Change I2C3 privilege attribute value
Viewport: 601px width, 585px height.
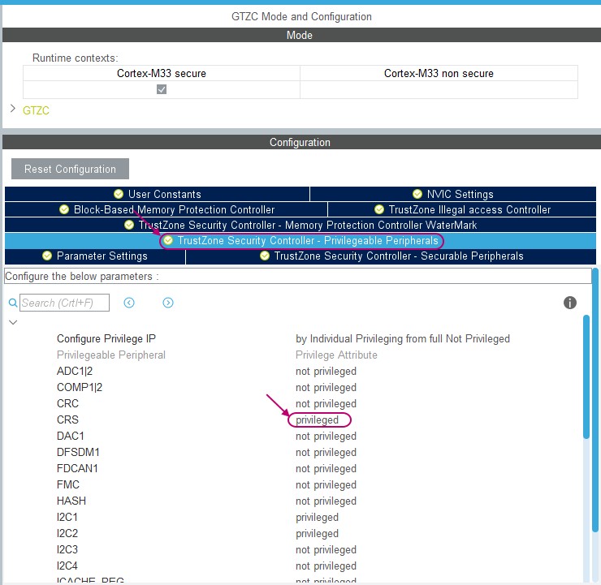[326, 550]
